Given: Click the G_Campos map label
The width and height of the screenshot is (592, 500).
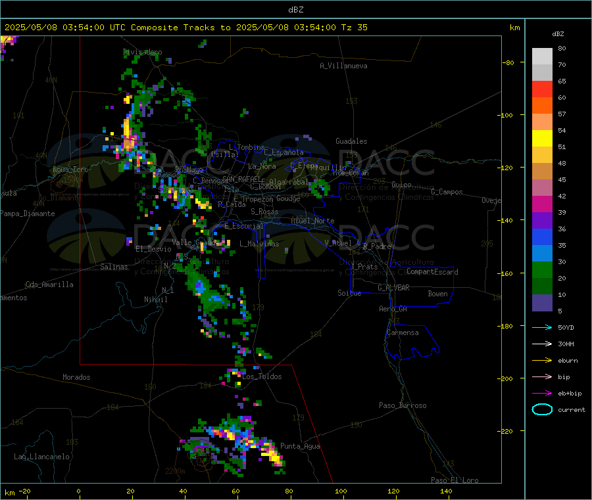Looking at the screenshot, I should coord(447,192).
